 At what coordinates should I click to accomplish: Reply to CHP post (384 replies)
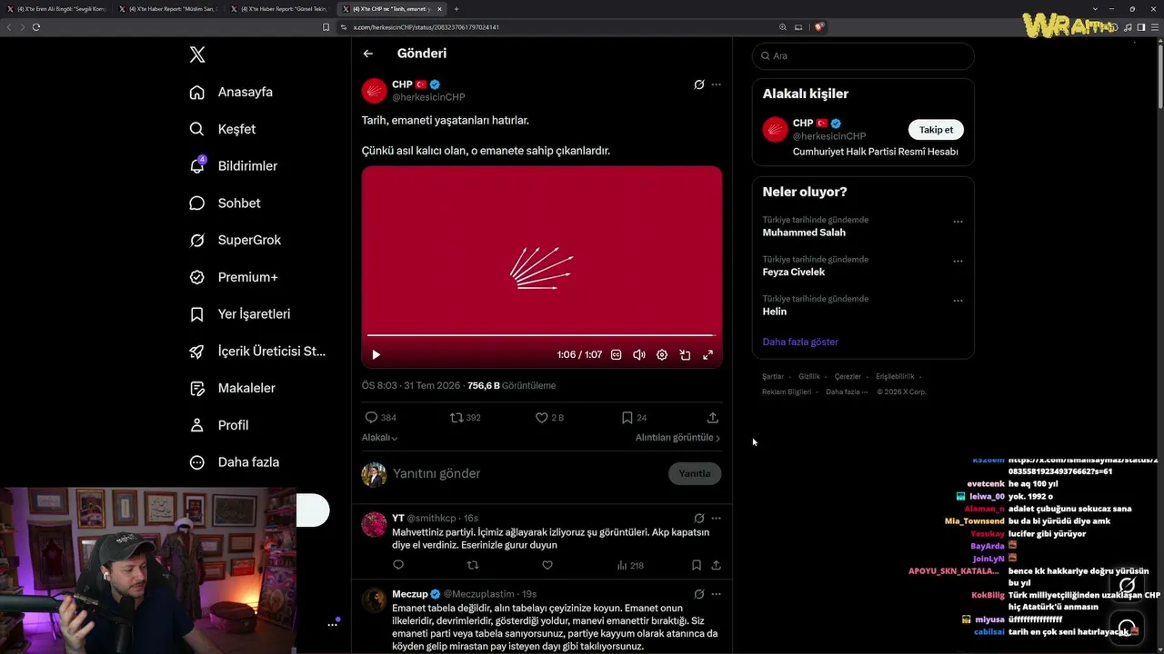point(380,418)
